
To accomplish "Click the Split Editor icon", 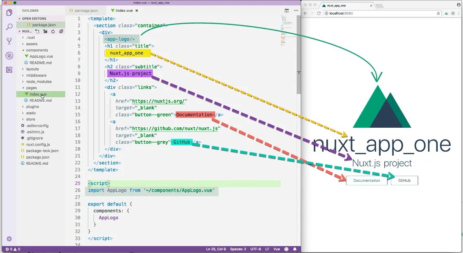I will pos(287,10).
